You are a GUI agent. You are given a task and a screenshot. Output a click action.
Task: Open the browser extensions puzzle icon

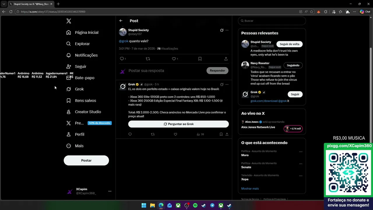pyautogui.click(x=326, y=12)
